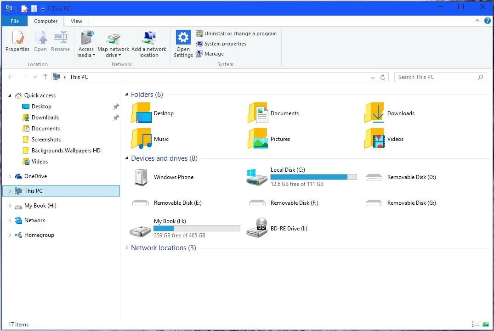This screenshot has height=331, width=494.
Task: Select Removable Disk (F:) drive
Action: pos(283,203)
